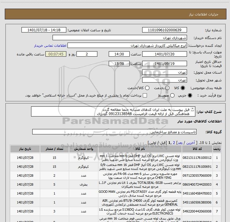Select the خدمت radio button
The image size is (230, 222).
pos(167,88)
